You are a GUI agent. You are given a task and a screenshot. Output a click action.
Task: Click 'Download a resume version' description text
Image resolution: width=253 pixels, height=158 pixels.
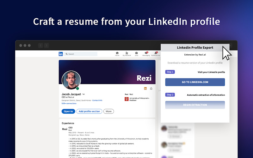point(195,63)
